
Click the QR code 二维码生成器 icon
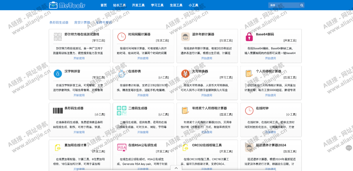click(x=121, y=111)
